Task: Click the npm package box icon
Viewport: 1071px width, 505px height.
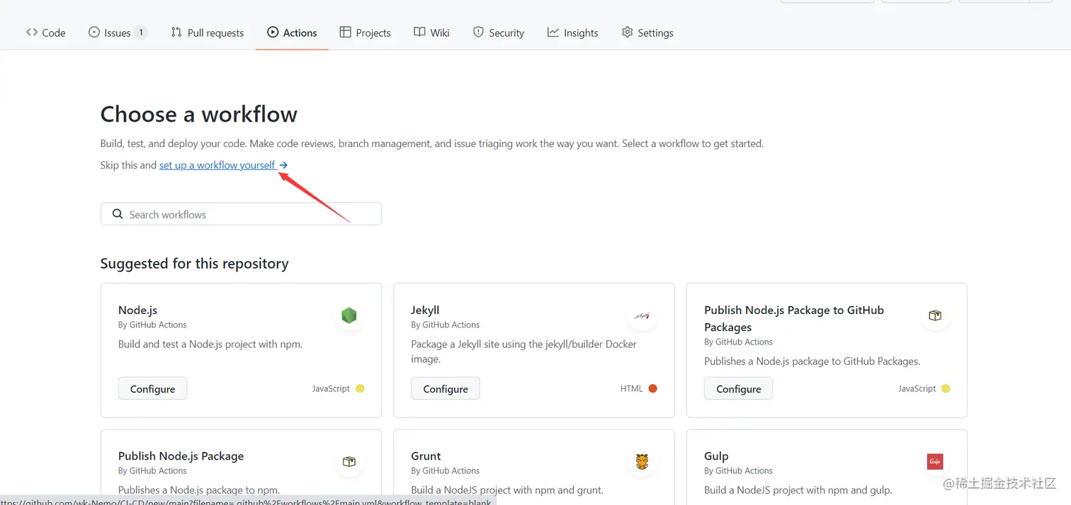Action: pos(348,462)
